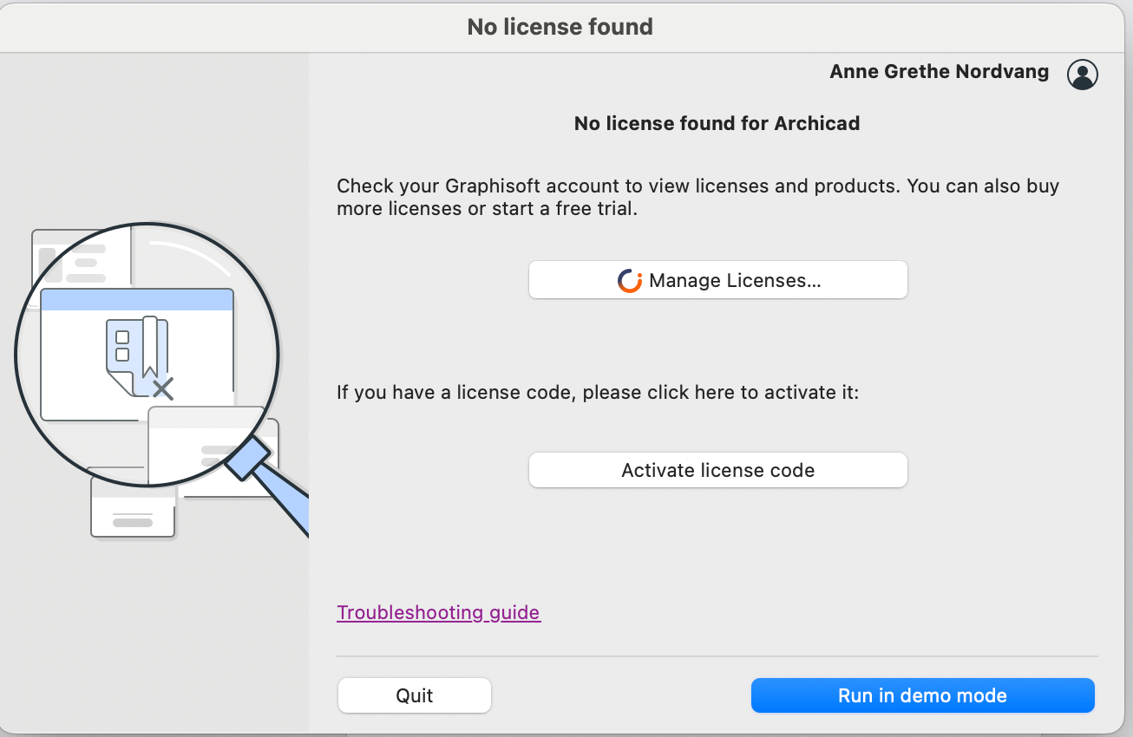Click the "No license found for Archicad" heading
Image resolution: width=1133 pixels, height=737 pixels.
717,123
